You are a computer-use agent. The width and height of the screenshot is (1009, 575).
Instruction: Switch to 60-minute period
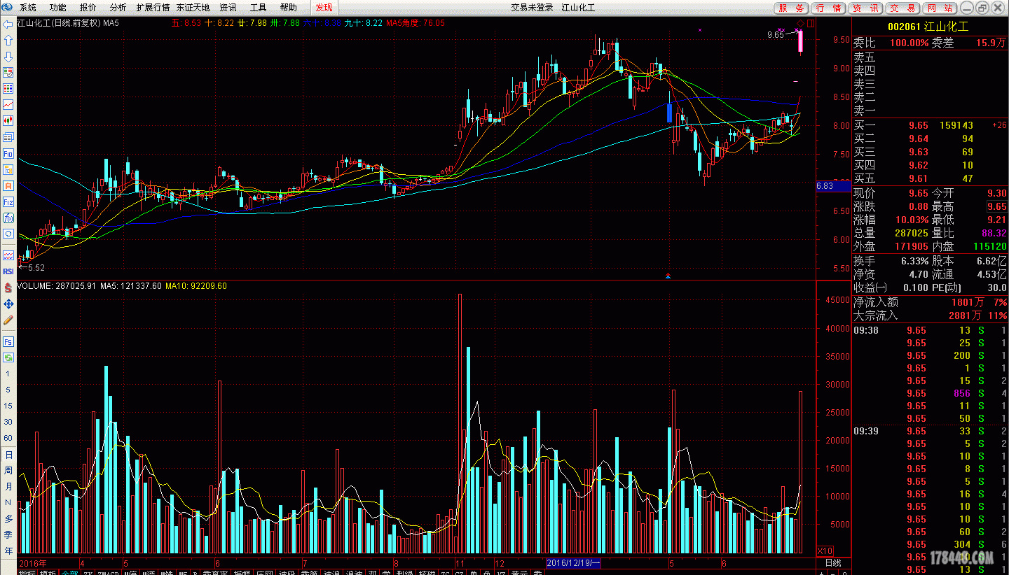(x=8, y=439)
